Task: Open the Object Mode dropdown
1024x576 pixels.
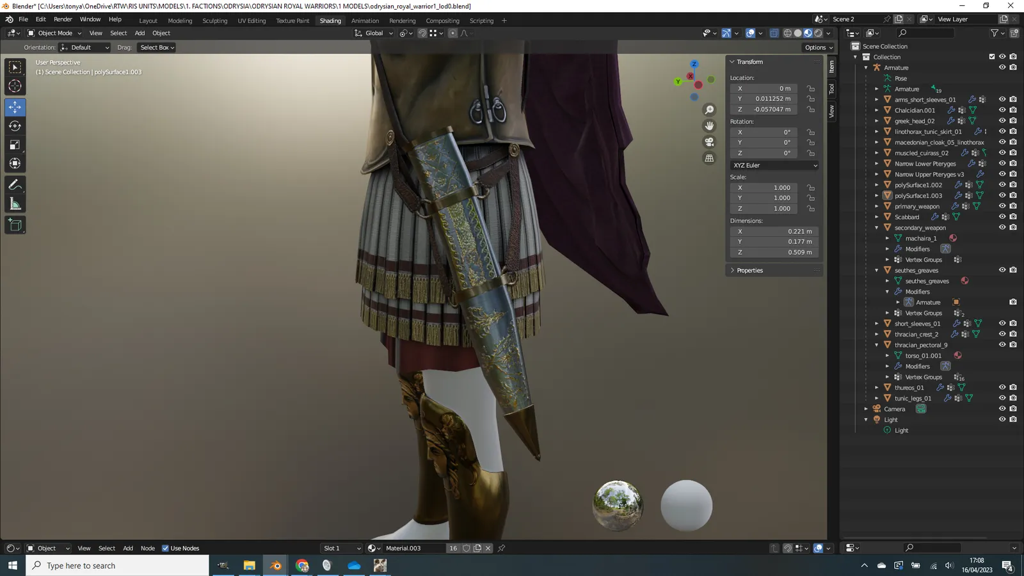Action: pos(54,33)
